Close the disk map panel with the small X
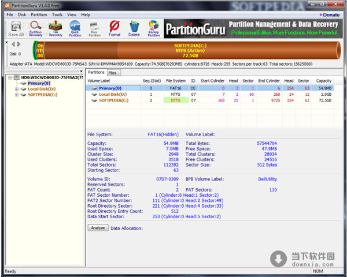Image resolution: width=347 pixels, height=277 pixels. point(6,42)
